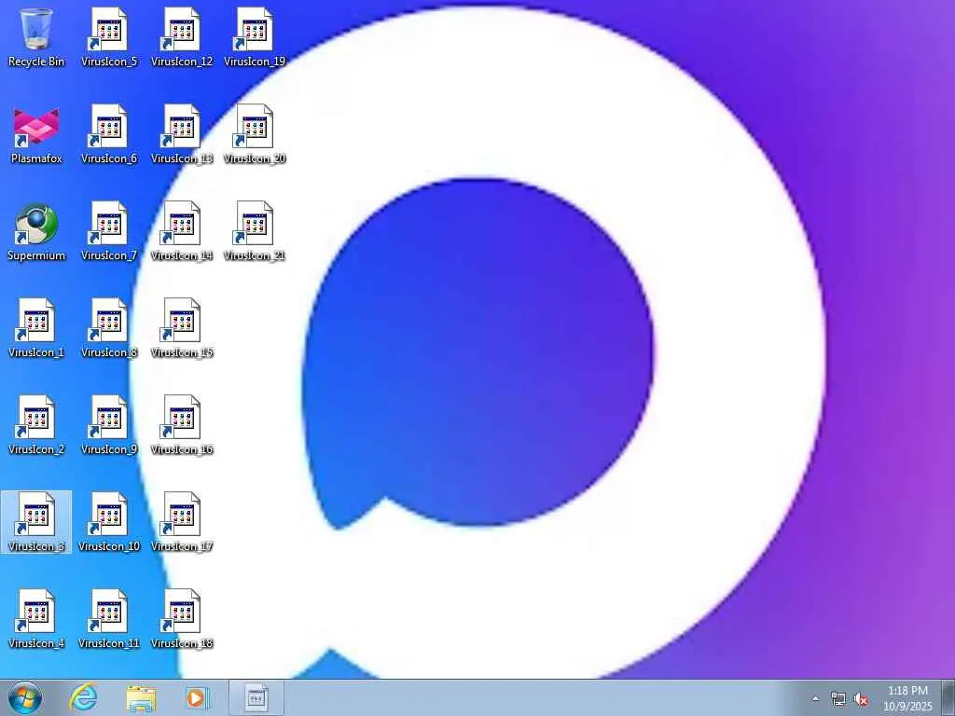Open the clock showing 1:18 PM
The height and width of the screenshot is (716, 955).
coord(907,698)
